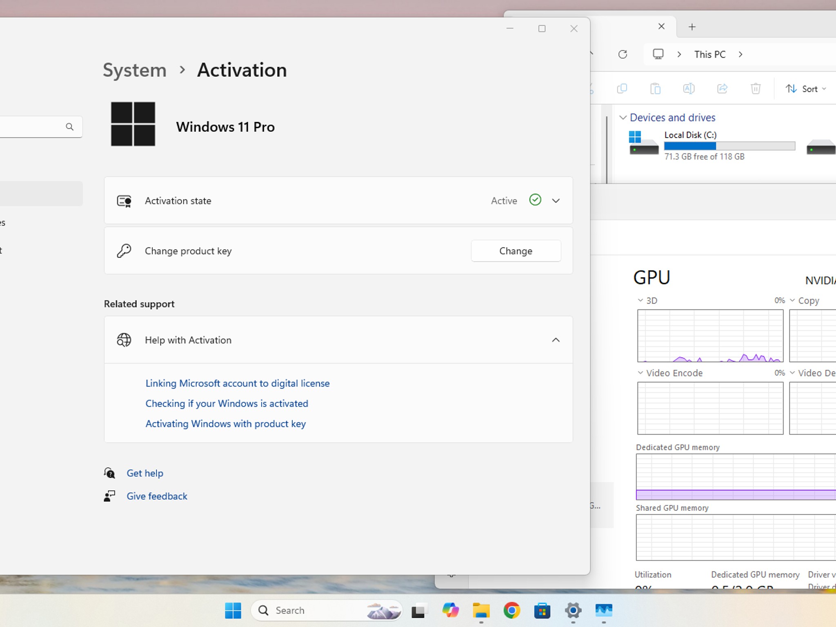
Task: Collapse the Help with Activation section
Action: 556,340
